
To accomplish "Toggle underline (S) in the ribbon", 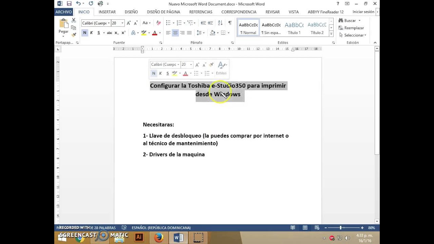I will coord(99,33).
